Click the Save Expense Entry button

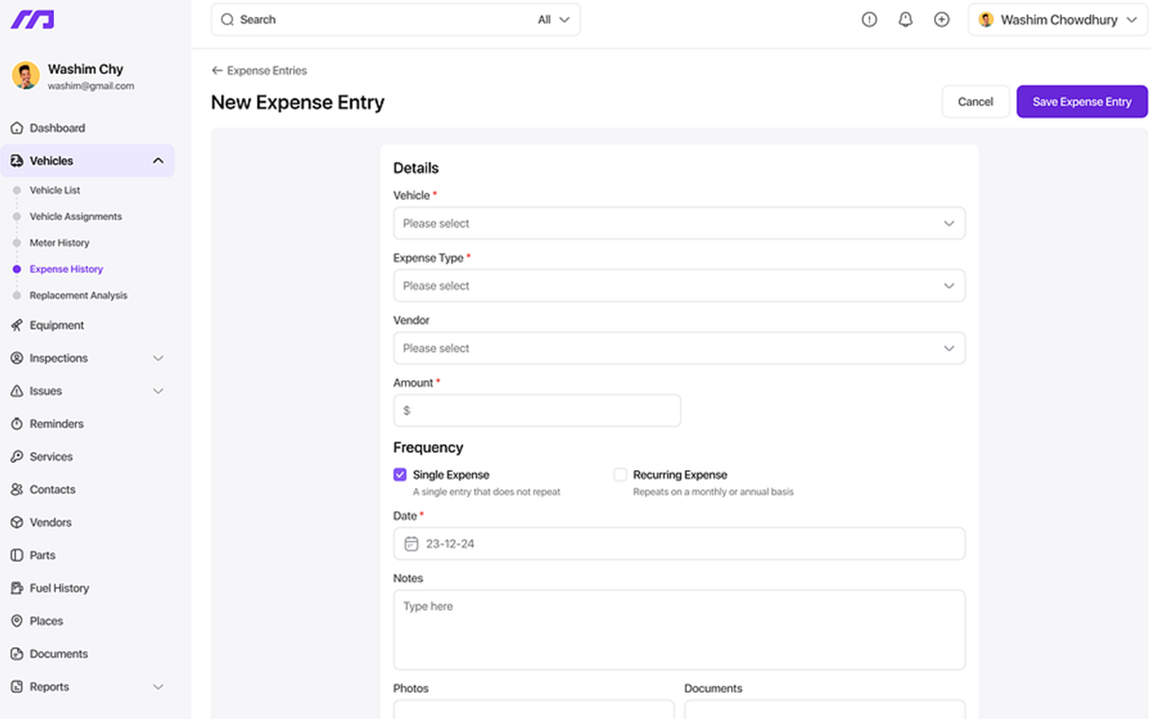pyautogui.click(x=1081, y=102)
